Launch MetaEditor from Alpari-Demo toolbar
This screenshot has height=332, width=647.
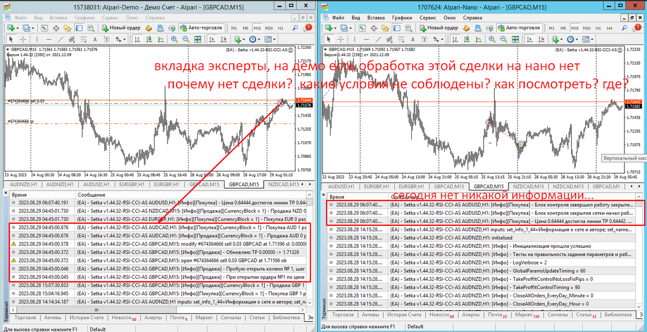point(148,28)
